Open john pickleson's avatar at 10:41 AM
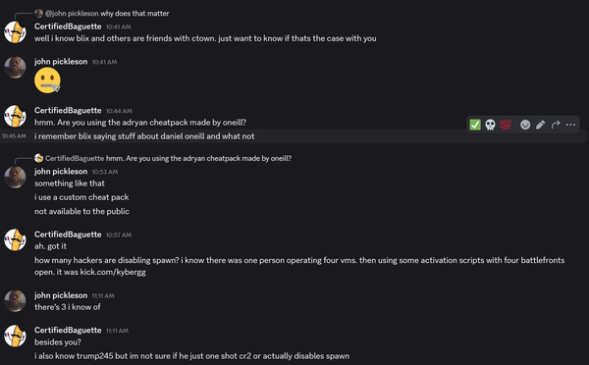This screenshot has height=365, width=589. pos(15,68)
